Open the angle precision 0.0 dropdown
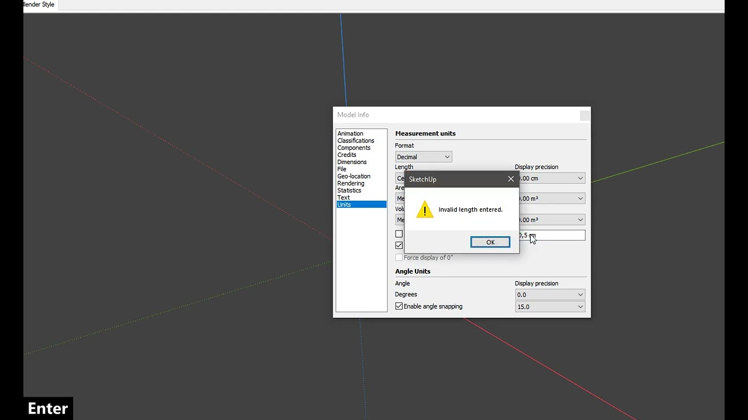This screenshot has width=748, height=420. click(x=550, y=295)
